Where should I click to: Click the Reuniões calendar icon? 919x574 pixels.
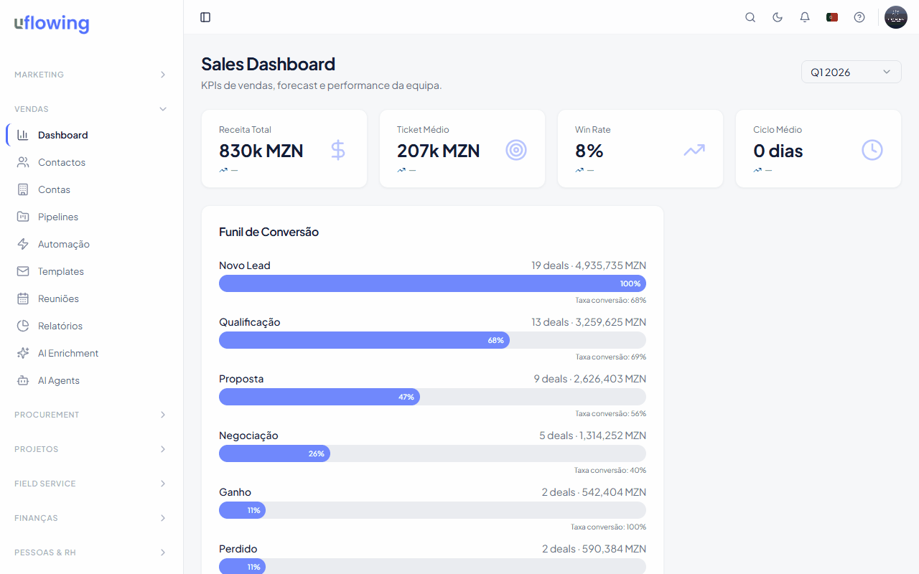pos(23,298)
